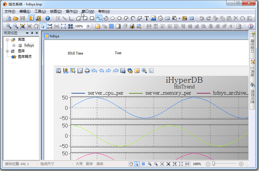259x171 pixels.
Task: Close the 画面视图 panel
Action: (x=37, y=33)
